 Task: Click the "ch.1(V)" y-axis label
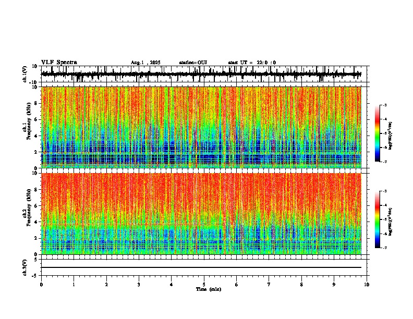(25, 74)
